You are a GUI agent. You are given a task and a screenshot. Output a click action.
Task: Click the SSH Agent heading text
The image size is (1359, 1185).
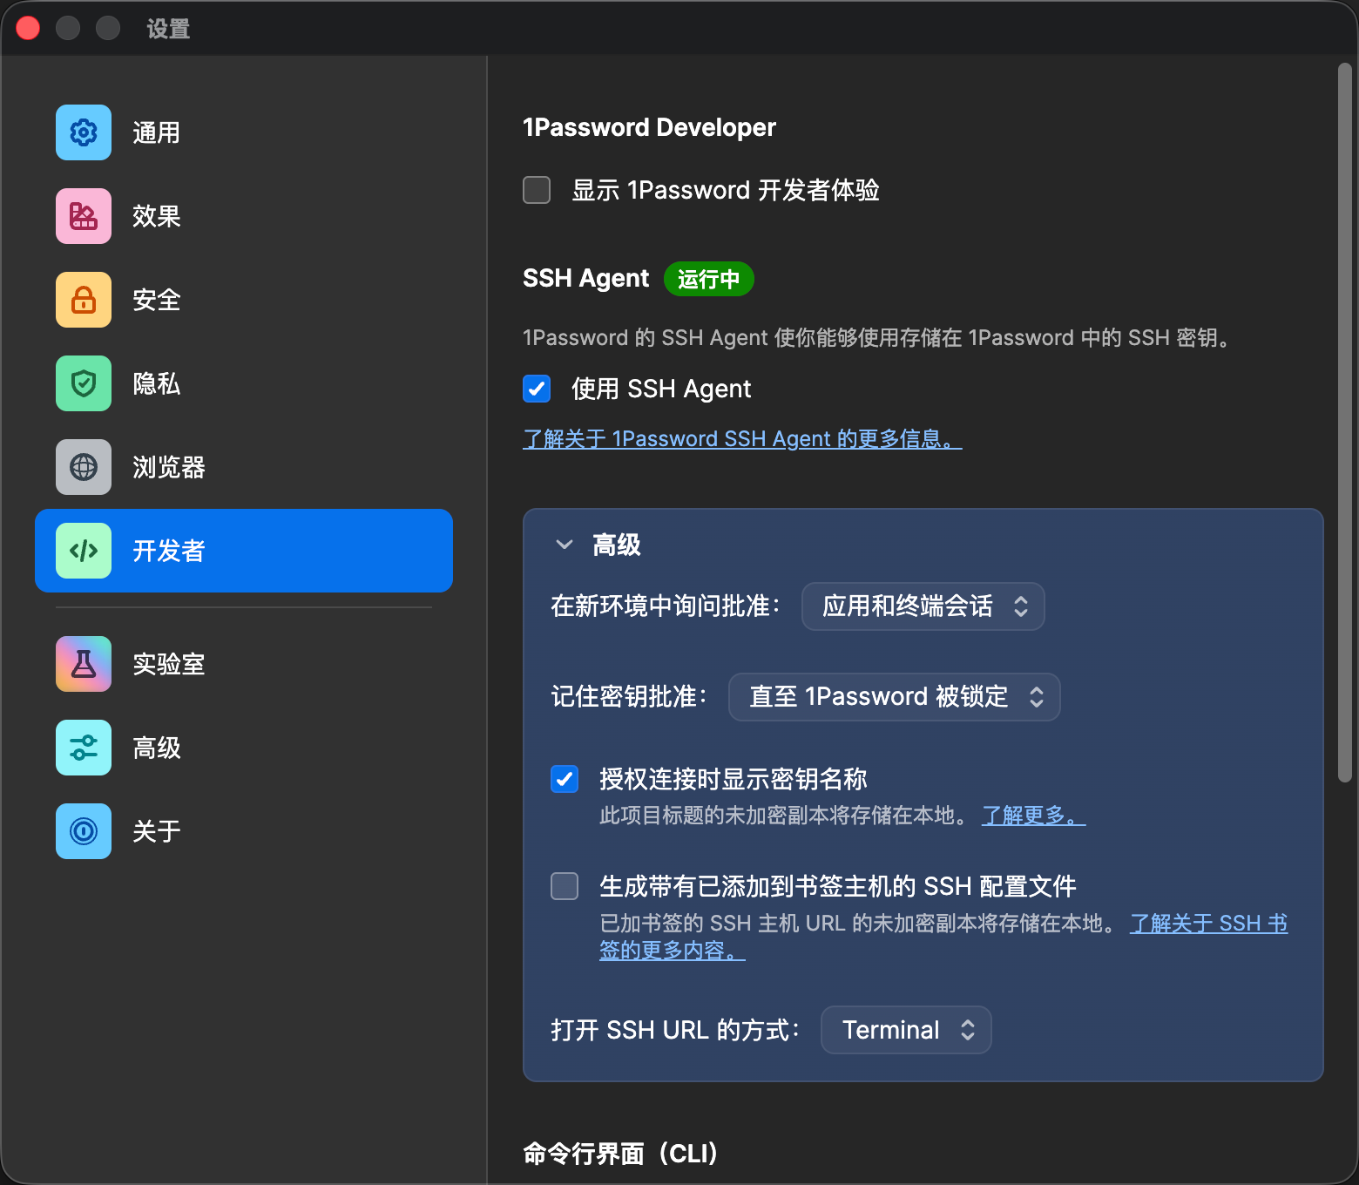pyautogui.click(x=585, y=278)
